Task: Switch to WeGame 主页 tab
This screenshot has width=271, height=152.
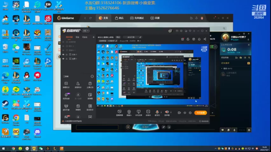Action: [x=103, y=18]
